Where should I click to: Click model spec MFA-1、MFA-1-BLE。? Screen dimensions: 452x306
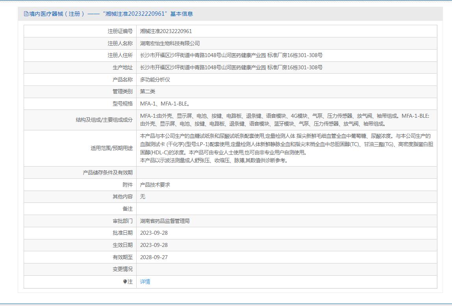click(x=165, y=104)
